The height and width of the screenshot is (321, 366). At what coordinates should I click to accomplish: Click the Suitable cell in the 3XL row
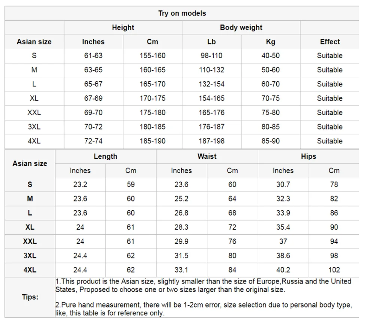pos(330,127)
